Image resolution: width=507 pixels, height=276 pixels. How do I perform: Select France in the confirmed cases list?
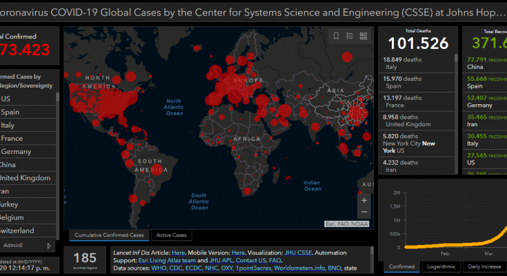28,139
